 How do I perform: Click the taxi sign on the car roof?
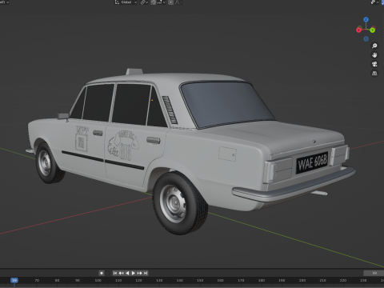tap(134, 71)
